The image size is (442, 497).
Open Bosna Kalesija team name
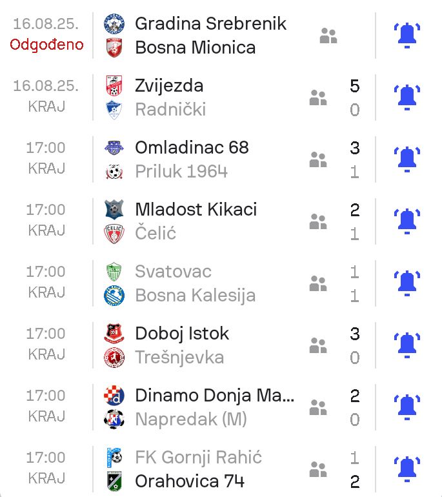point(195,296)
